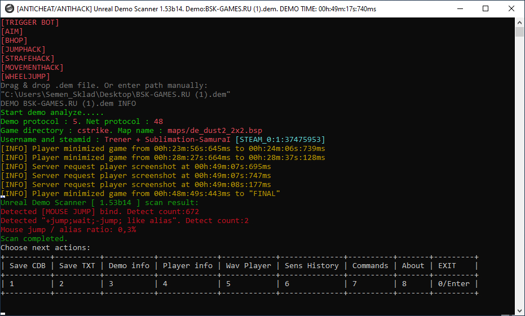
Task: Select the Save CDB table cell
Action: click(28, 266)
